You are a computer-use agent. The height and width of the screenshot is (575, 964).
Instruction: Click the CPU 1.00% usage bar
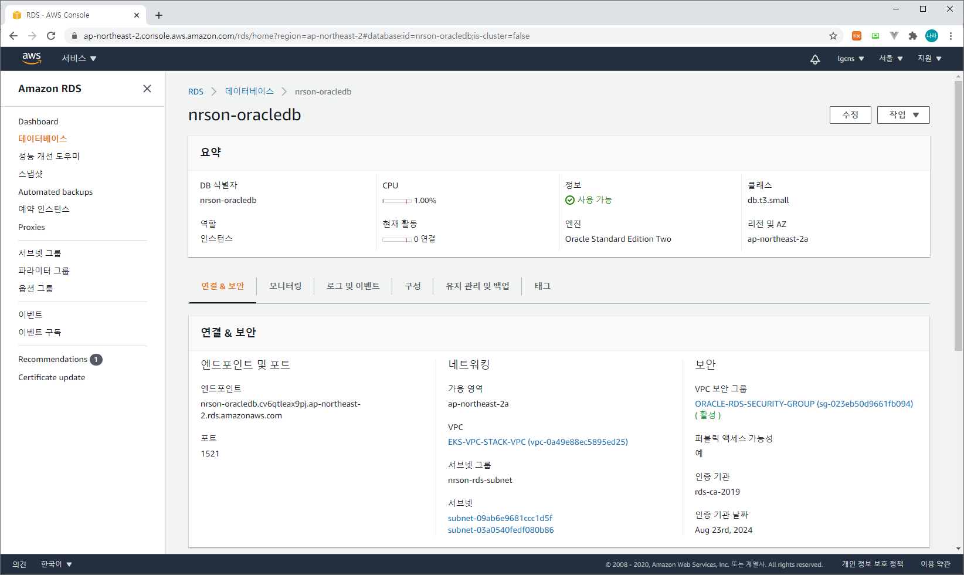[x=397, y=201]
